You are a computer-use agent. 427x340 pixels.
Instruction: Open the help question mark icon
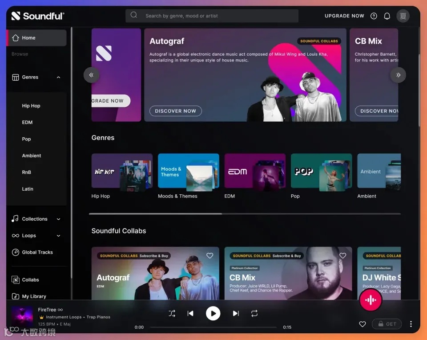click(374, 16)
